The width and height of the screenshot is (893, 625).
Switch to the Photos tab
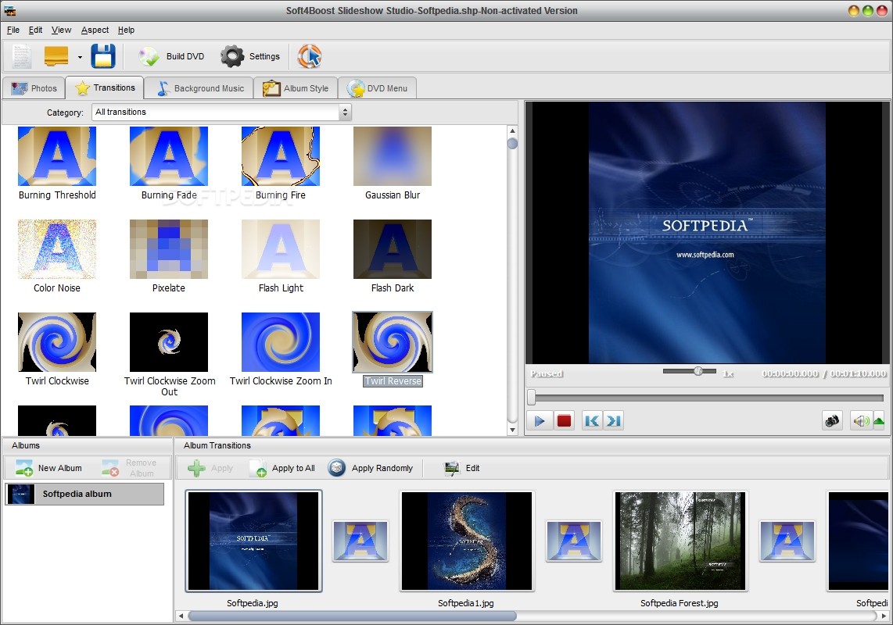click(34, 88)
